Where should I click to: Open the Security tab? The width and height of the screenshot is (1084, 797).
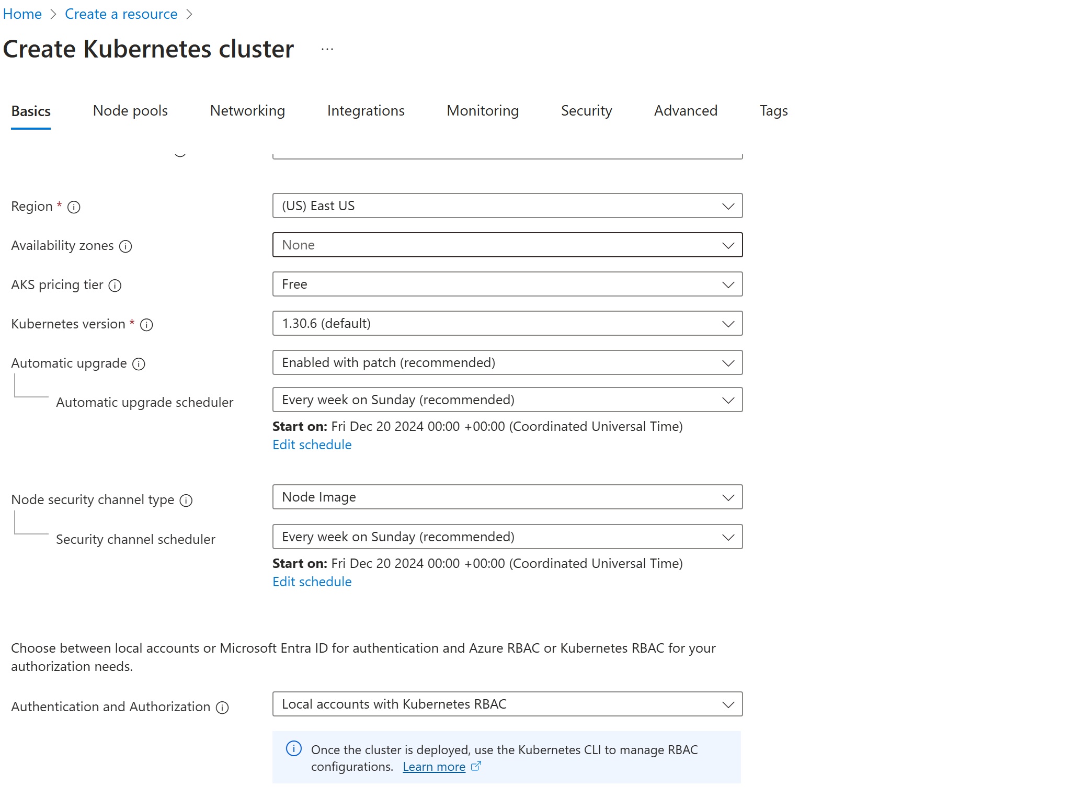pyautogui.click(x=586, y=111)
